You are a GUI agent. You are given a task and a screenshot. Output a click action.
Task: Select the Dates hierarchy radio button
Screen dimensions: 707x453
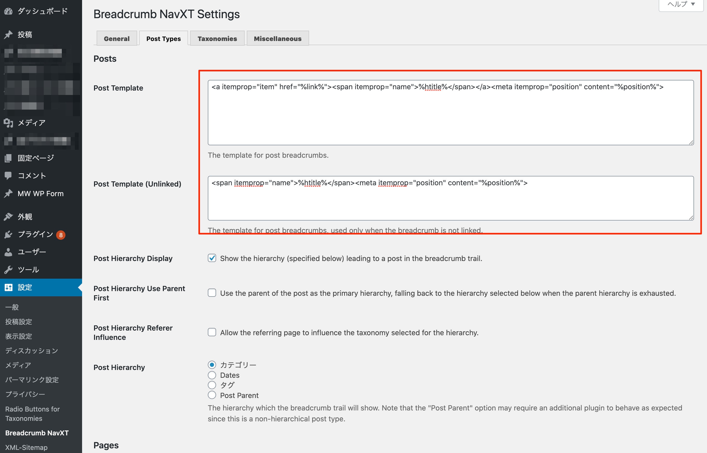pyautogui.click(x=212, y=375)
